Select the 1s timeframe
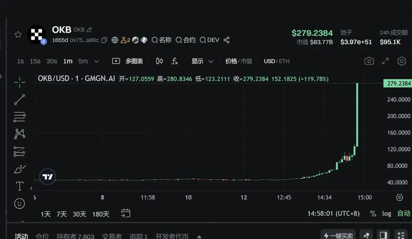This screenshot has height=239, width=412. coord(21,61)
